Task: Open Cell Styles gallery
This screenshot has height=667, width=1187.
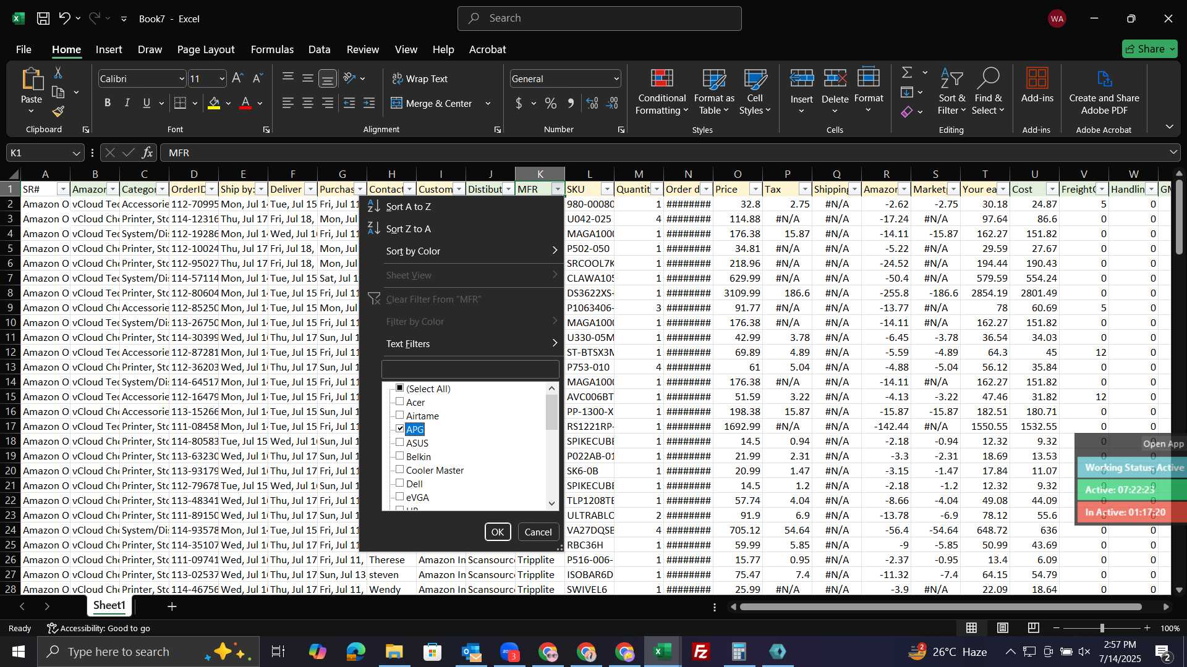Action: [x=755, y=91]
